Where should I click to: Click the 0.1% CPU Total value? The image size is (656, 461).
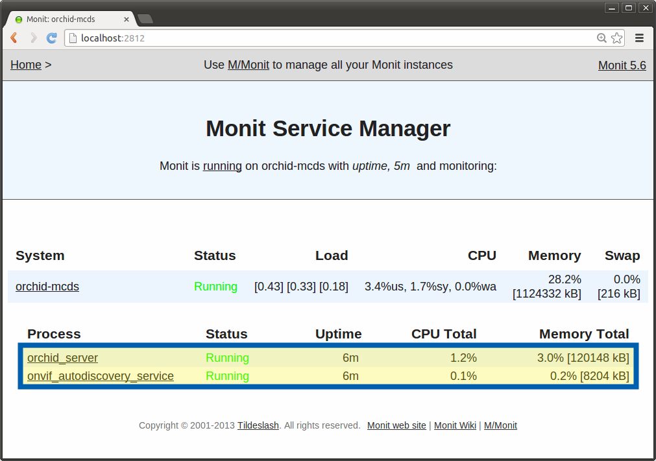click(x=463, y=376)
